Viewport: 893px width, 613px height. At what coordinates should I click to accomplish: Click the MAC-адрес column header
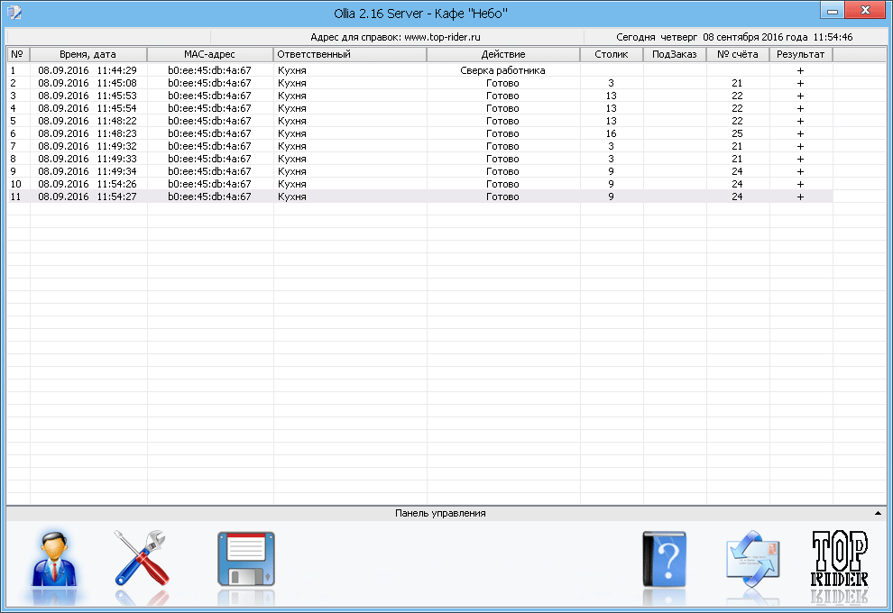[209, 54]
